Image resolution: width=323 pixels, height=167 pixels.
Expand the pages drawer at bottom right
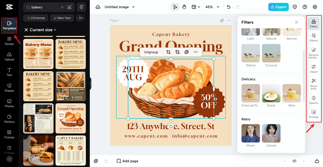click(x=317, y=161)
